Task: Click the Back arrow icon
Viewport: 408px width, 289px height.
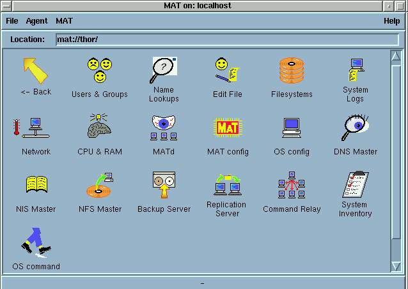Action: 35,70
